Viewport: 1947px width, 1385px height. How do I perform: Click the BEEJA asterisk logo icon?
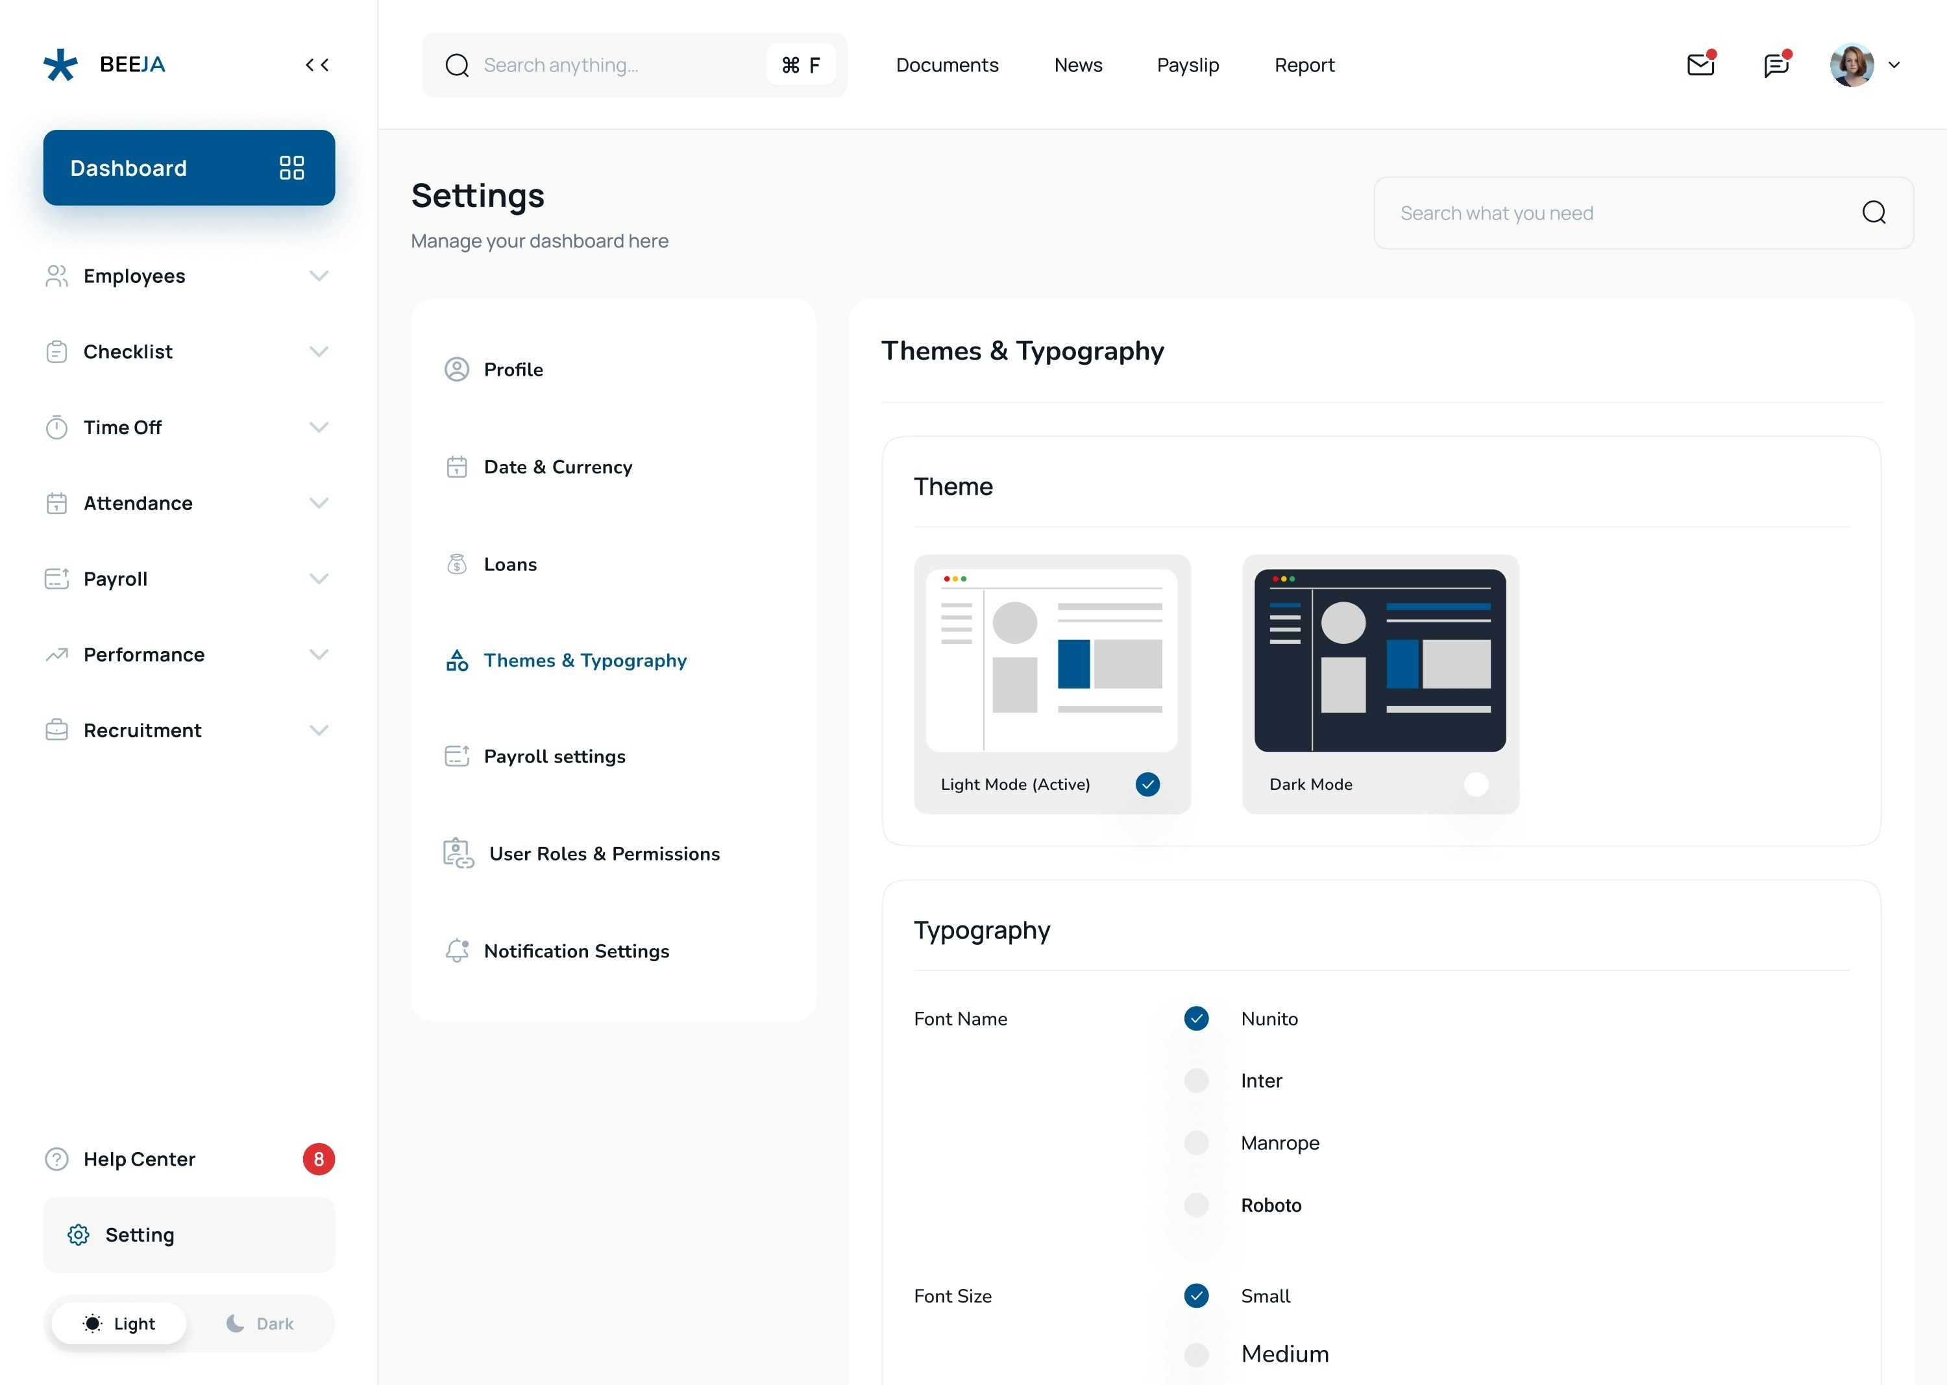click(x=60, y=65)
